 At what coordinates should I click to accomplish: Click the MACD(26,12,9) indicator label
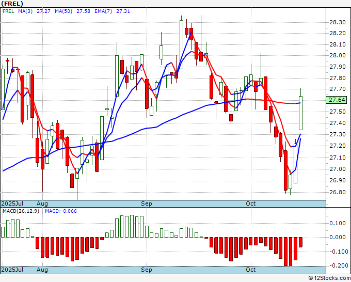tap(21, 211)
